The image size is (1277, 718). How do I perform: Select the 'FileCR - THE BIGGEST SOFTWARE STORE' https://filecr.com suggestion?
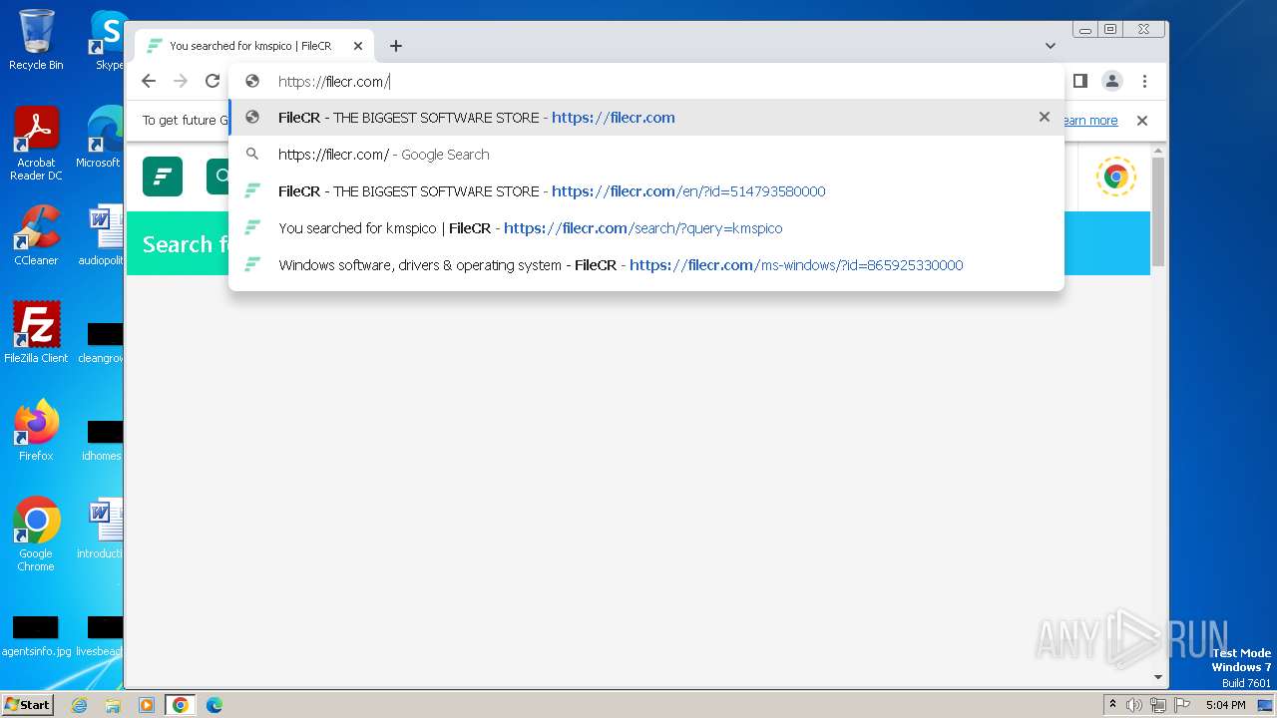point(646,118)
